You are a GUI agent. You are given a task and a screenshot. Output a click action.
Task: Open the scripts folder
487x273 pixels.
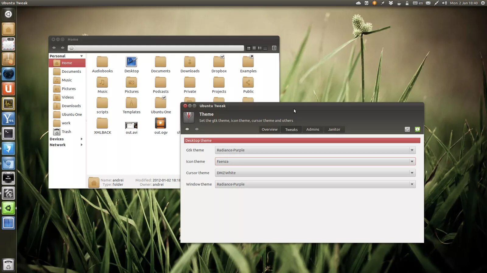[x=102, y=106]
